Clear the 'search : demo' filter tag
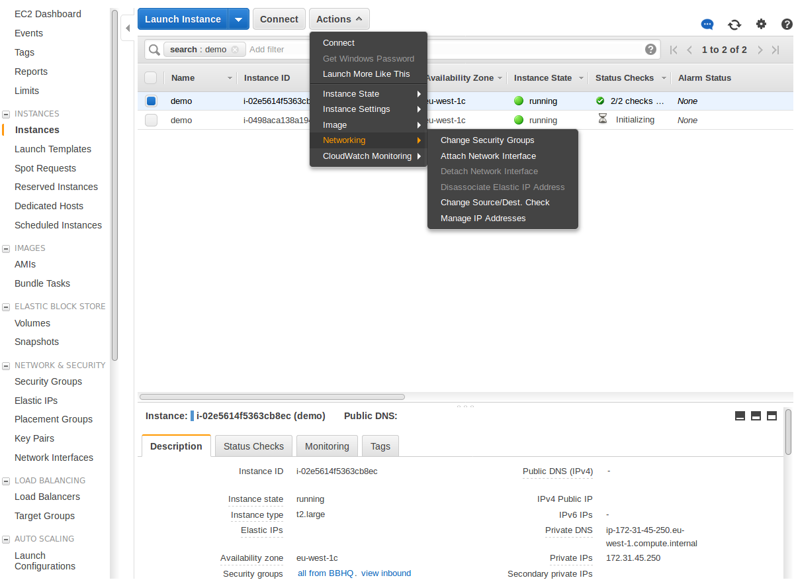The height and width of the screenshot is (584, 796). point(235,50)
